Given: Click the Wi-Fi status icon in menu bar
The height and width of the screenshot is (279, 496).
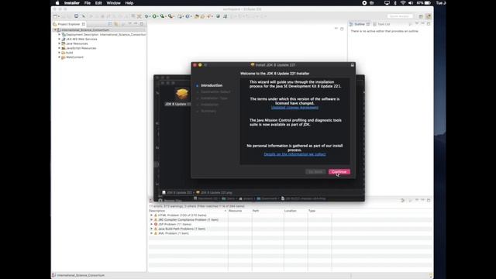Looking at the screenshot, I should coord(403,3).
